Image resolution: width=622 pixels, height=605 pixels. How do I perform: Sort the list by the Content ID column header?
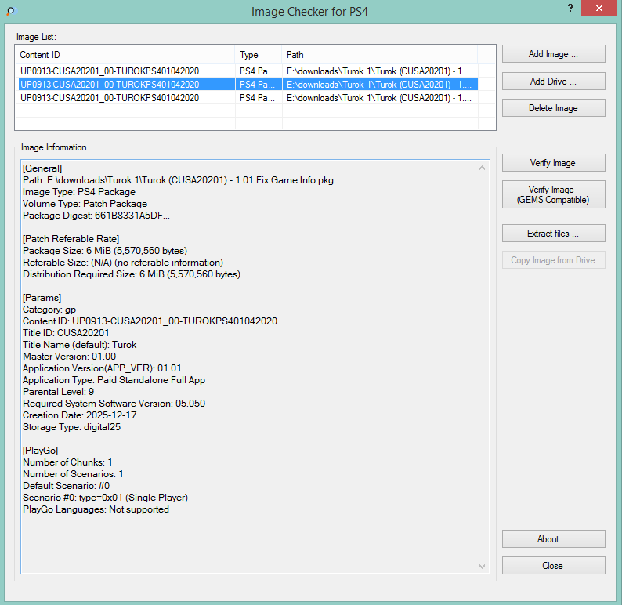pyautogui.click(x=125, y=55)
